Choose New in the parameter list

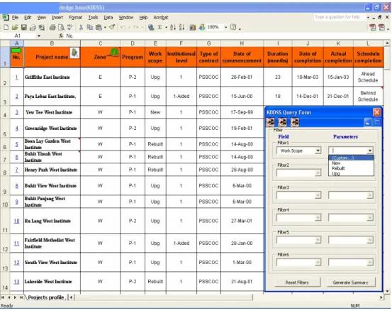click(x=352, y=163)
